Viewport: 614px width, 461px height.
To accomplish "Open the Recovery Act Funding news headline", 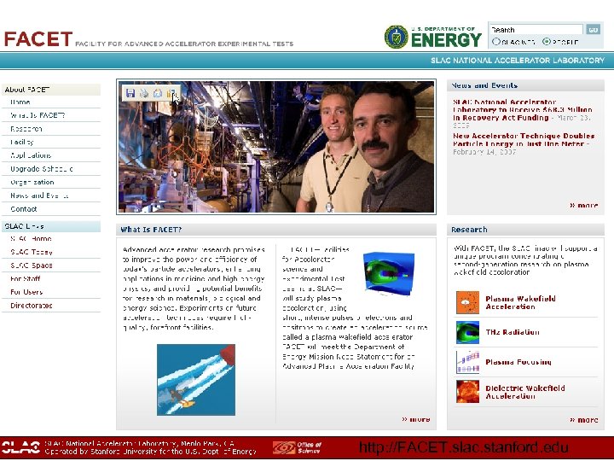I will pos(522,110).
